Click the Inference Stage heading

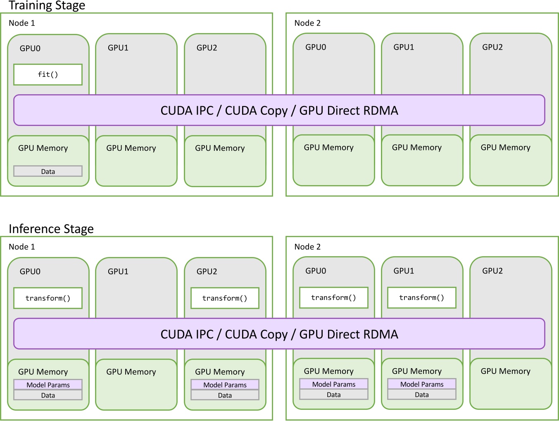coord(51,228)
